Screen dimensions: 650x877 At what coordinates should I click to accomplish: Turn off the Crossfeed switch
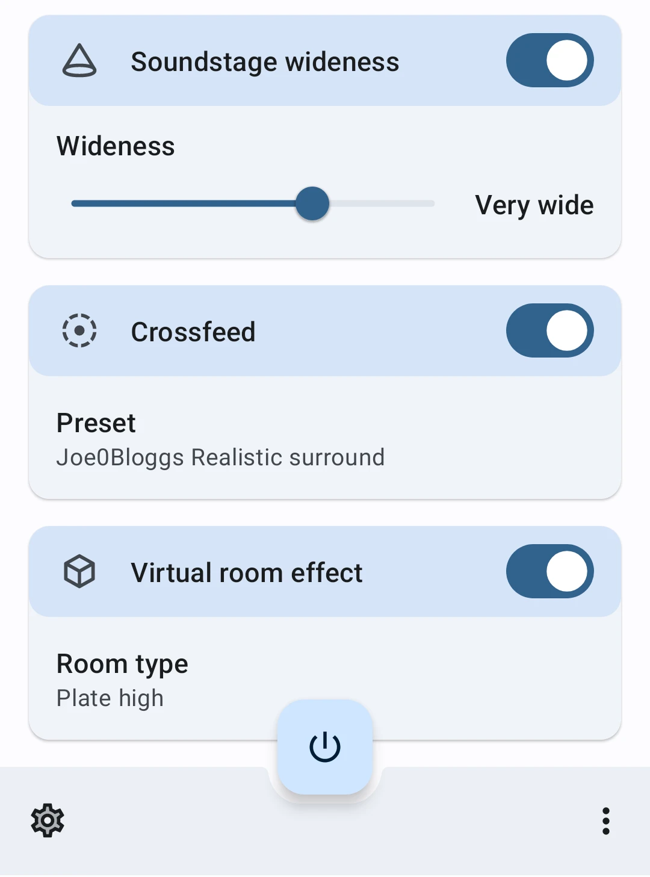[x=549, y=330]
